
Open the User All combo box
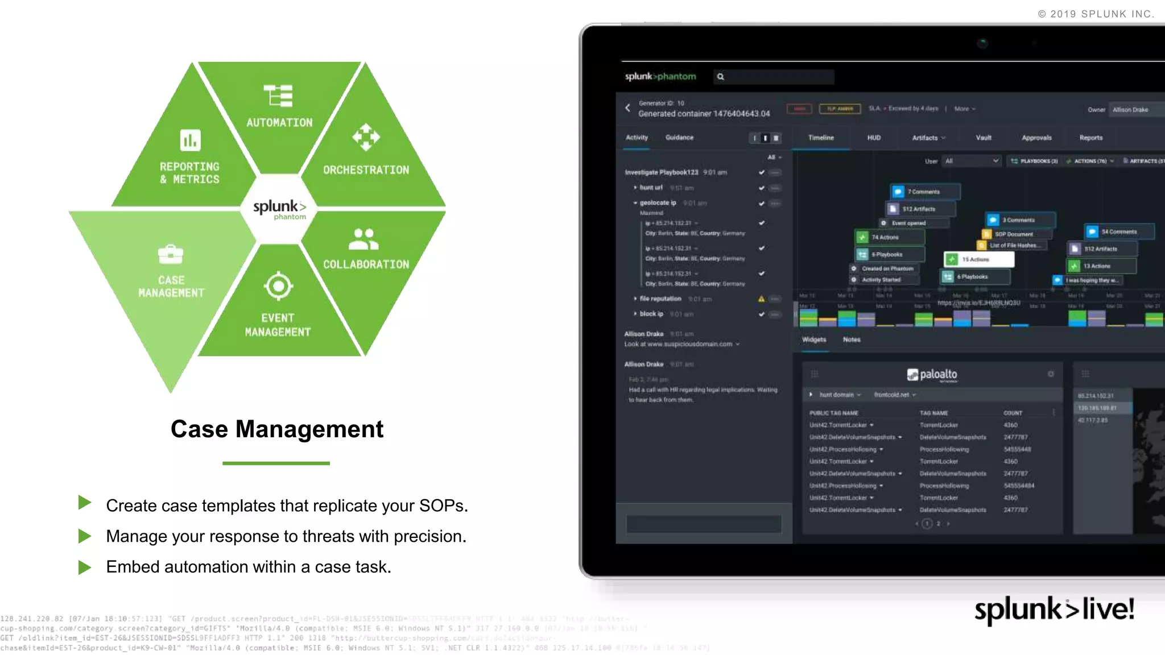pyautogui.click(x=972, y=161)
